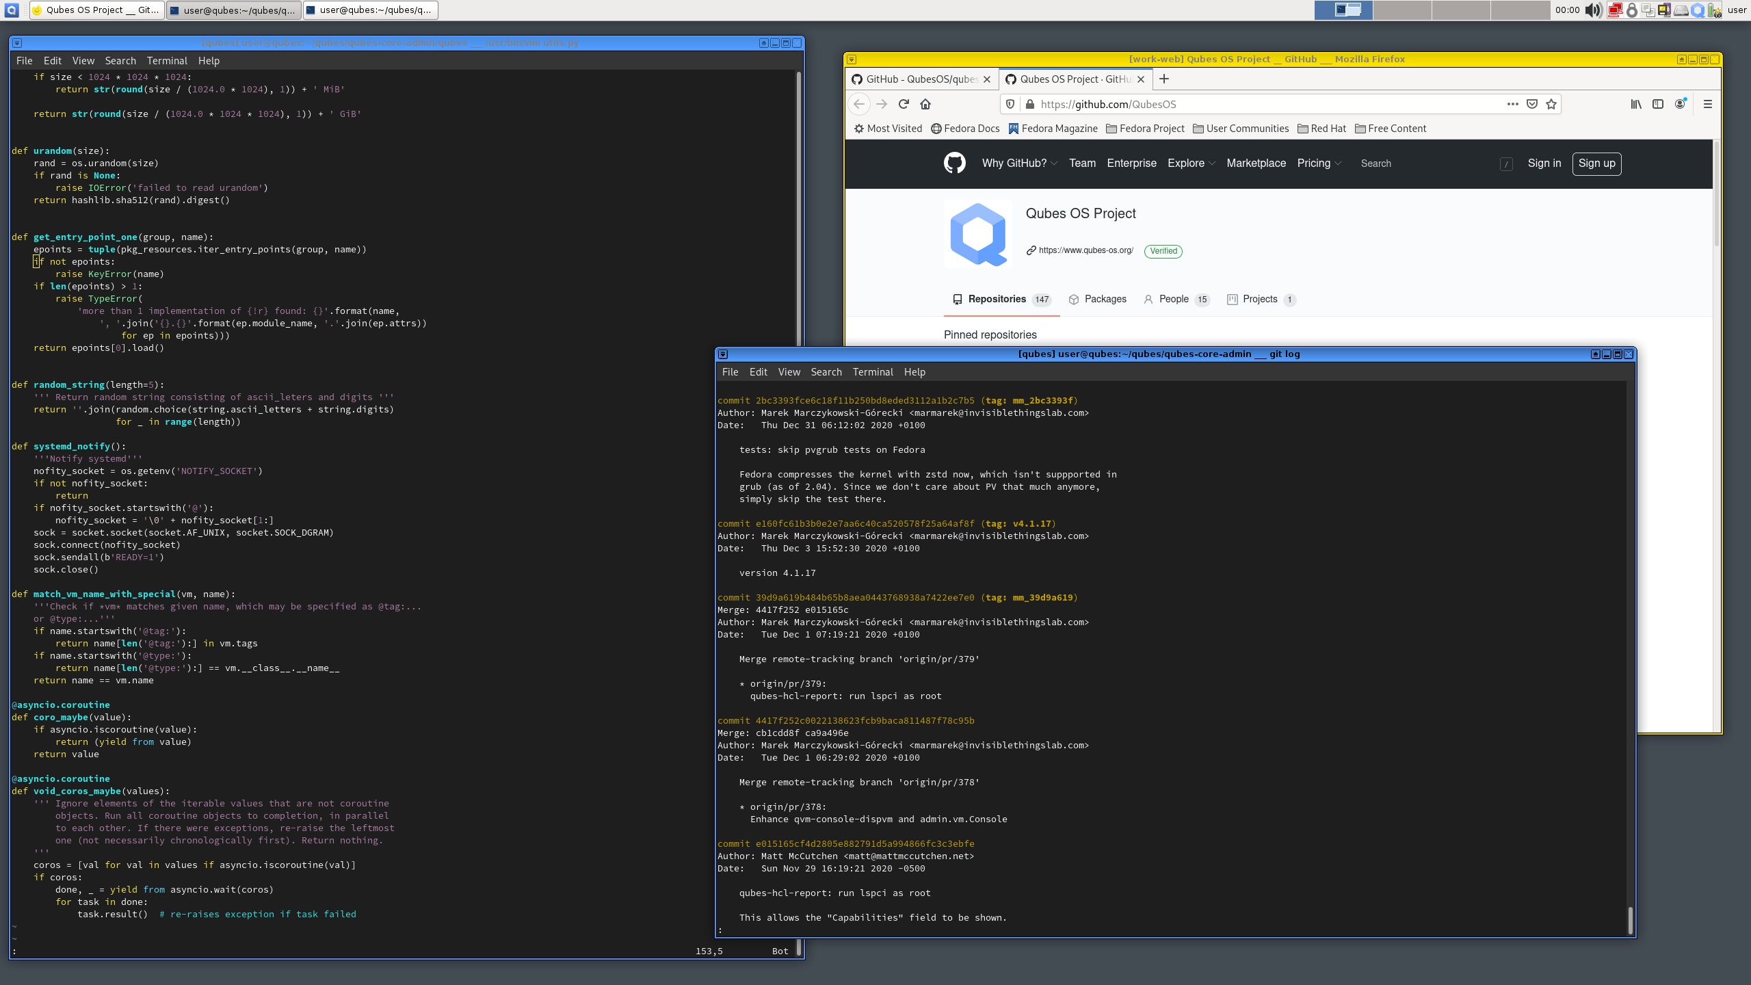Reload the current GitHub page
This screenshot has width=1751, height=985.
pos(904,104)
